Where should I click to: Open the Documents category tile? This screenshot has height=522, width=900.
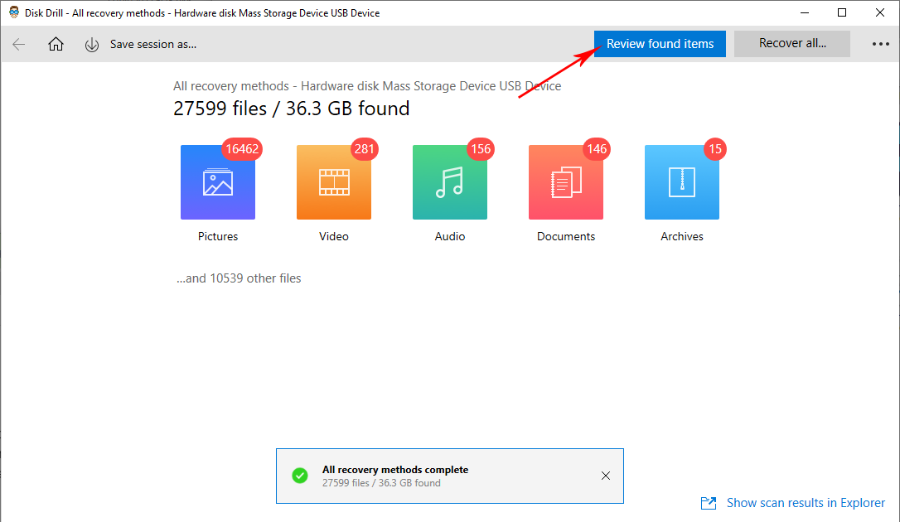[x=566, y=182]
